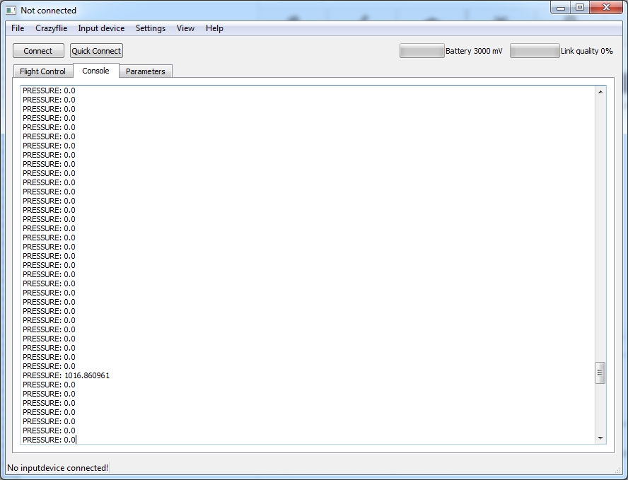Click the console scrollbar up arrow
This screenshot has height=480, width=628.
pos(600,92)
